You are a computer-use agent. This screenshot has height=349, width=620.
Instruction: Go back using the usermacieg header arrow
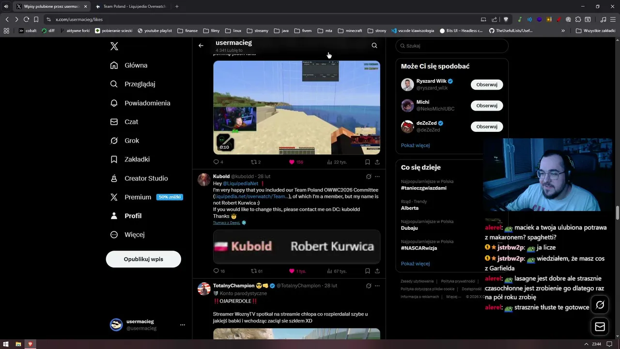point(201,46)
